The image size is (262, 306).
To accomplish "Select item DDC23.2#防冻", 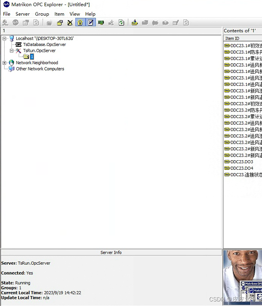I will click(x=246, y=110).
